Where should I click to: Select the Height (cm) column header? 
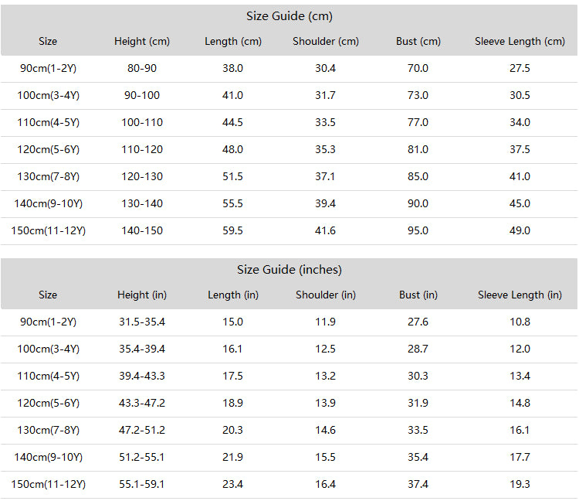(142, 42)
